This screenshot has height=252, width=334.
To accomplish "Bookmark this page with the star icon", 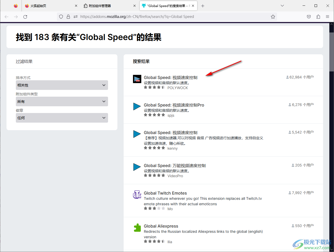I will click(x=273, y=17).
